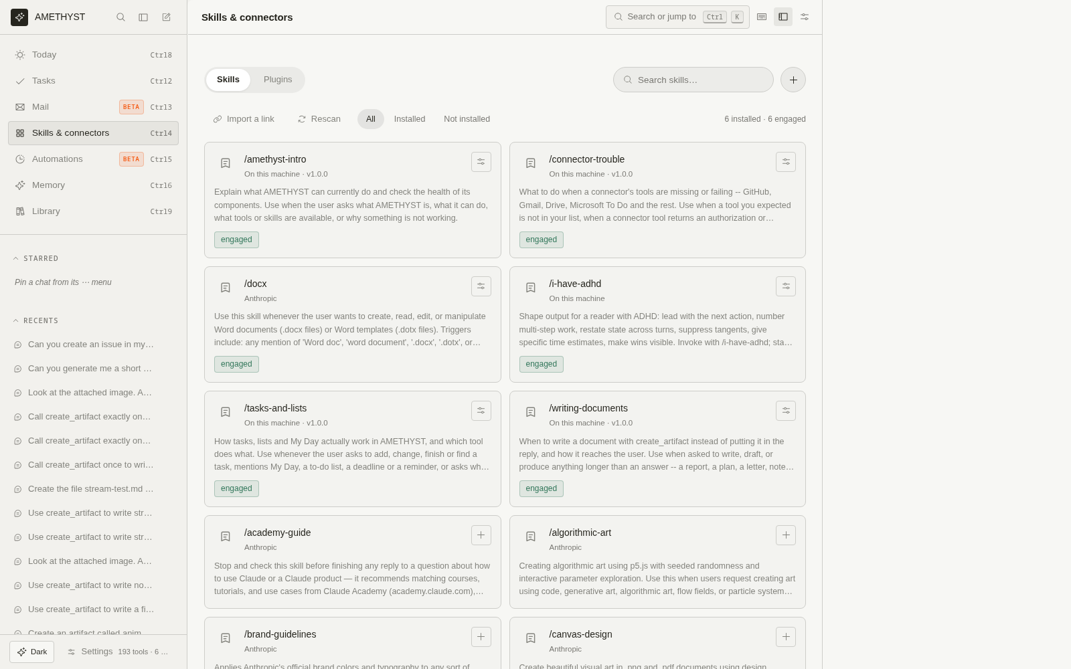Viewport: 1071px width, 669px height.
Task: Click the document icon on /academy-guide card
Action: point(226,537)
